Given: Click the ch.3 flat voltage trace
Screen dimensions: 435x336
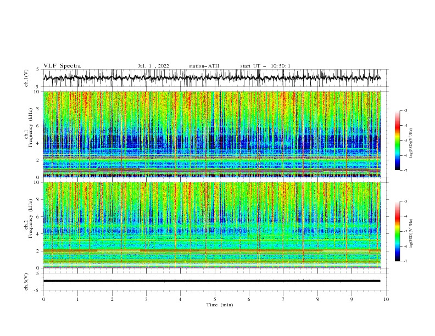Looking at the screenshot, I should click(211, 281).
